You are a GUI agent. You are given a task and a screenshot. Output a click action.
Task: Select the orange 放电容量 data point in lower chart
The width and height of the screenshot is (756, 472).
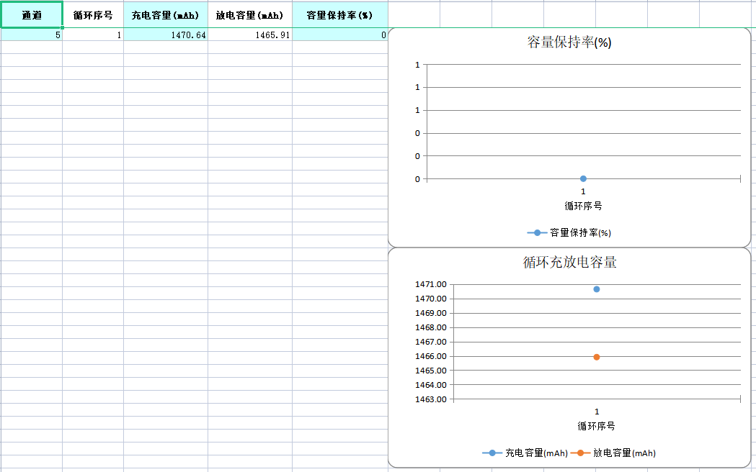pyautogui.click(x=597, y=357)
